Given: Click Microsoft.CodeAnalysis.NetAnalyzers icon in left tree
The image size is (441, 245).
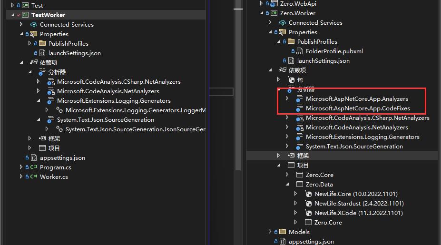Looking at the screenshot, I should click(51, 91).
